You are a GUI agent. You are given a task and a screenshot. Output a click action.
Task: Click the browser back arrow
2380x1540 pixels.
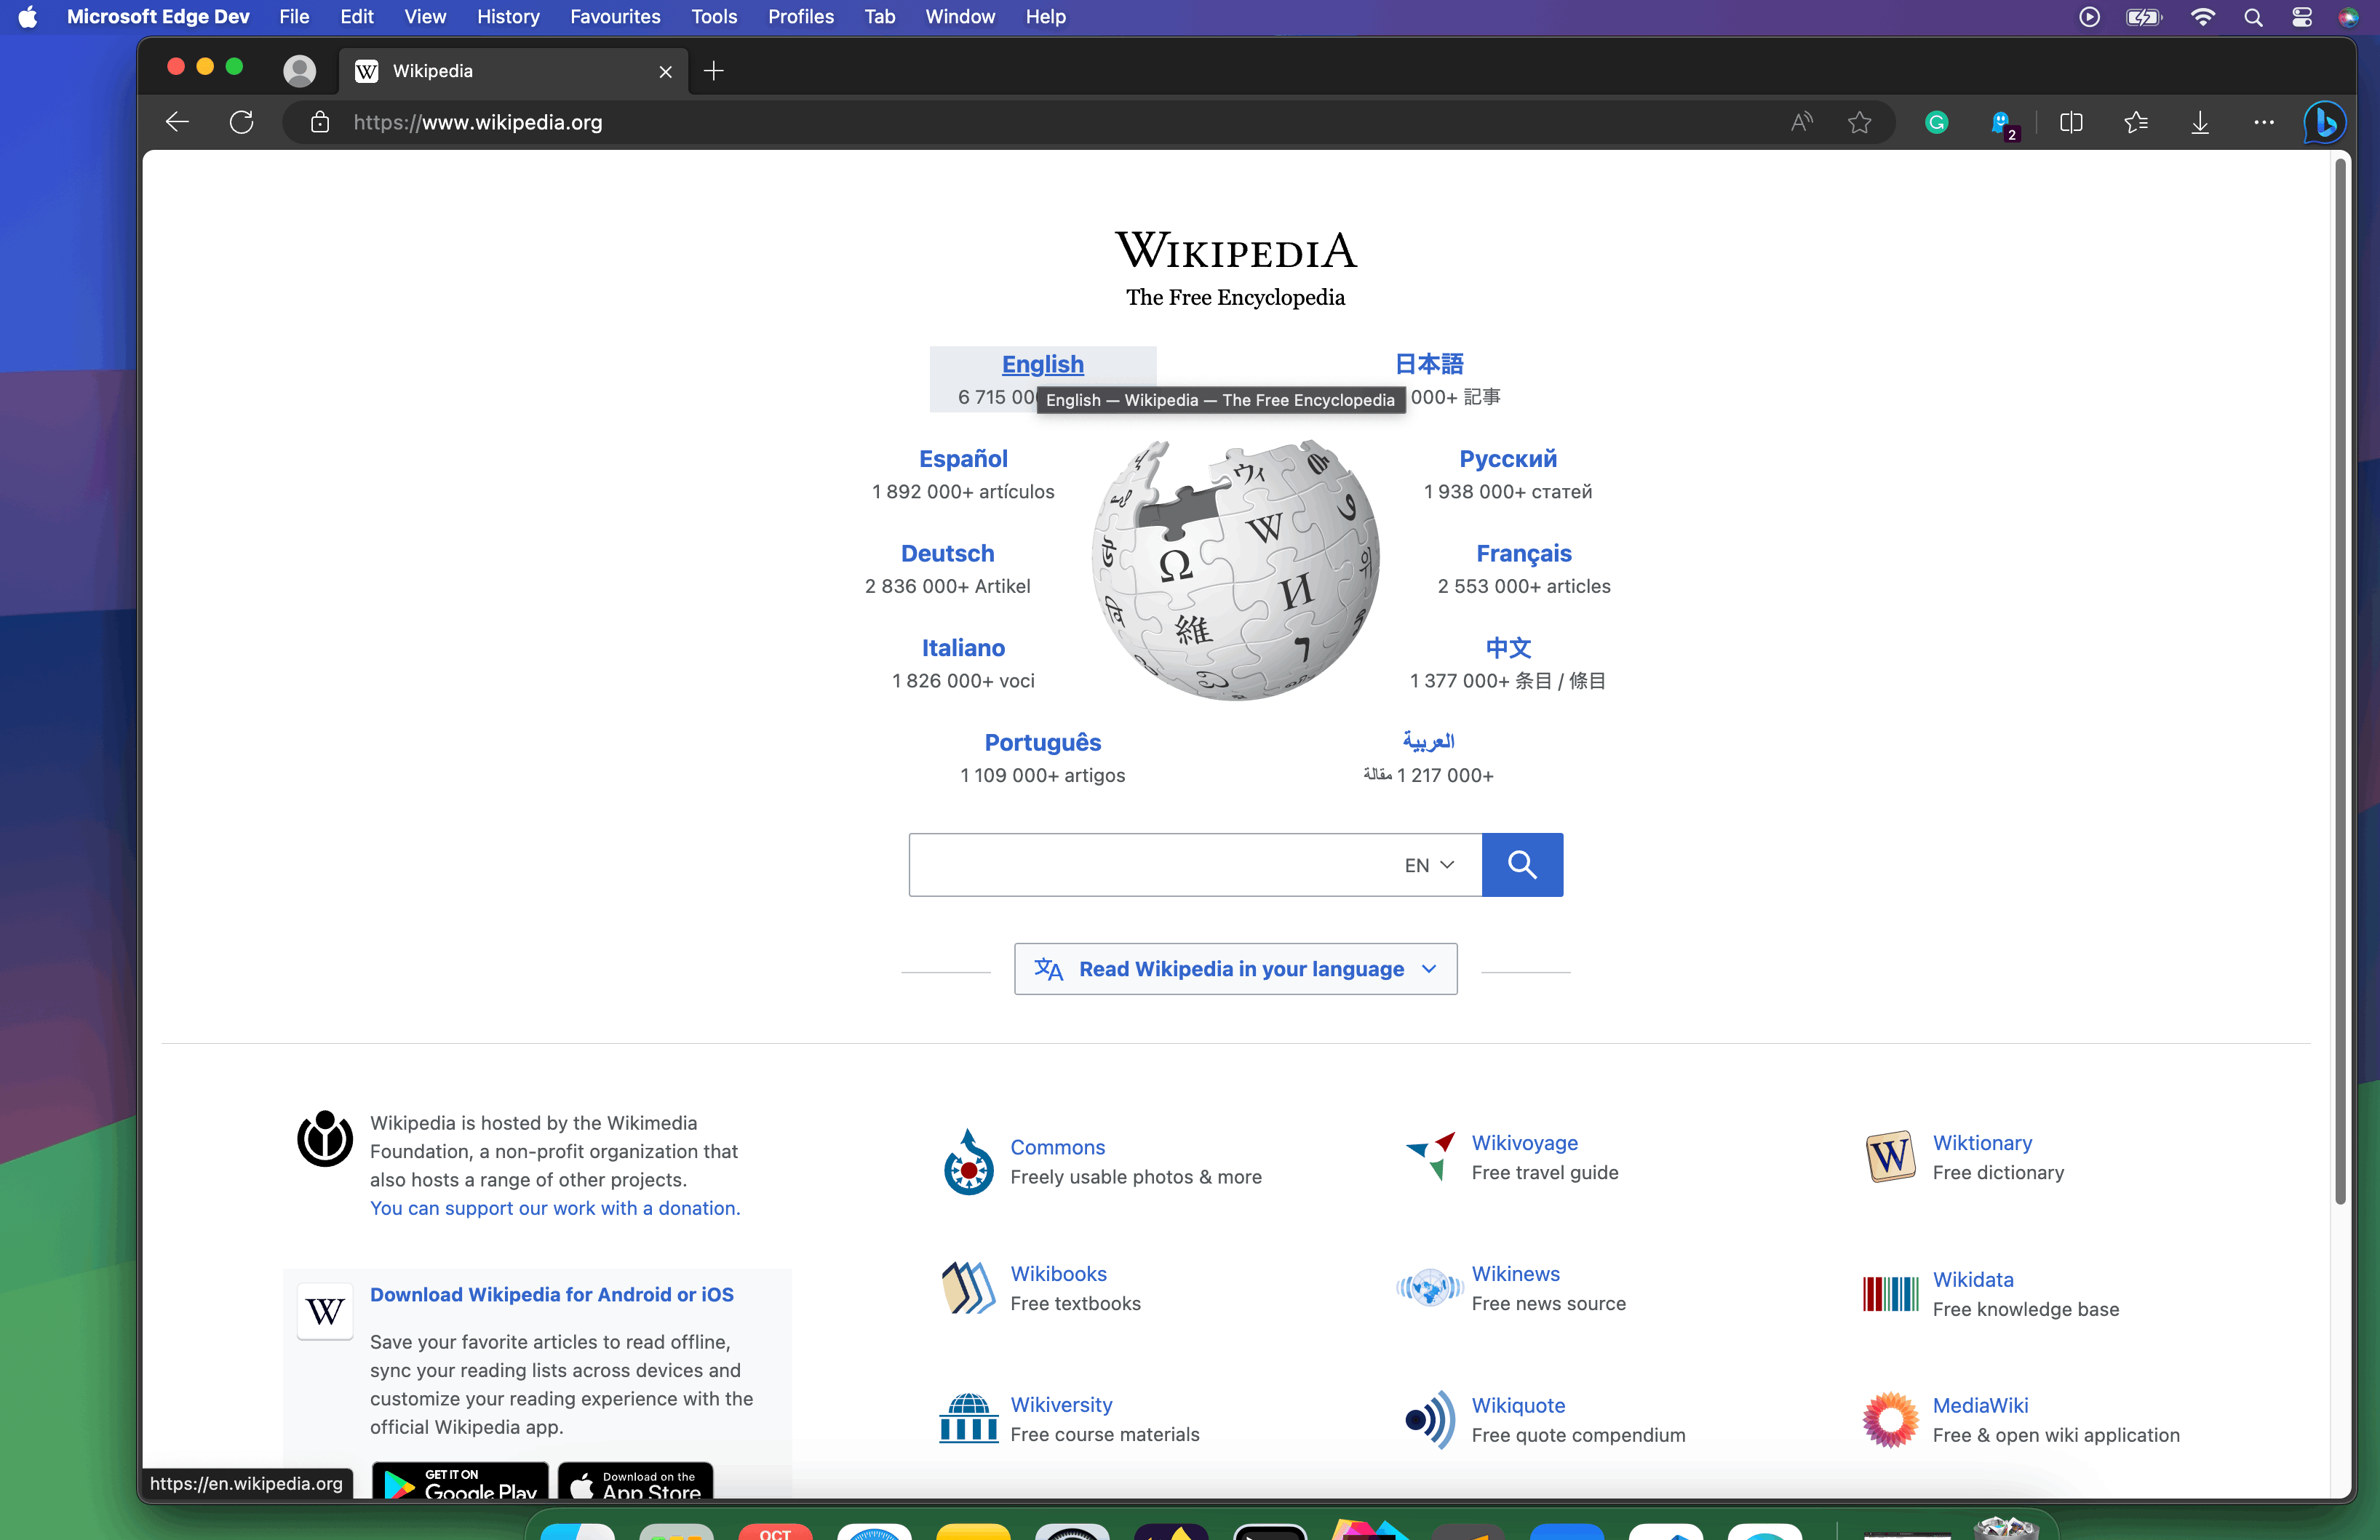[177, 122]
